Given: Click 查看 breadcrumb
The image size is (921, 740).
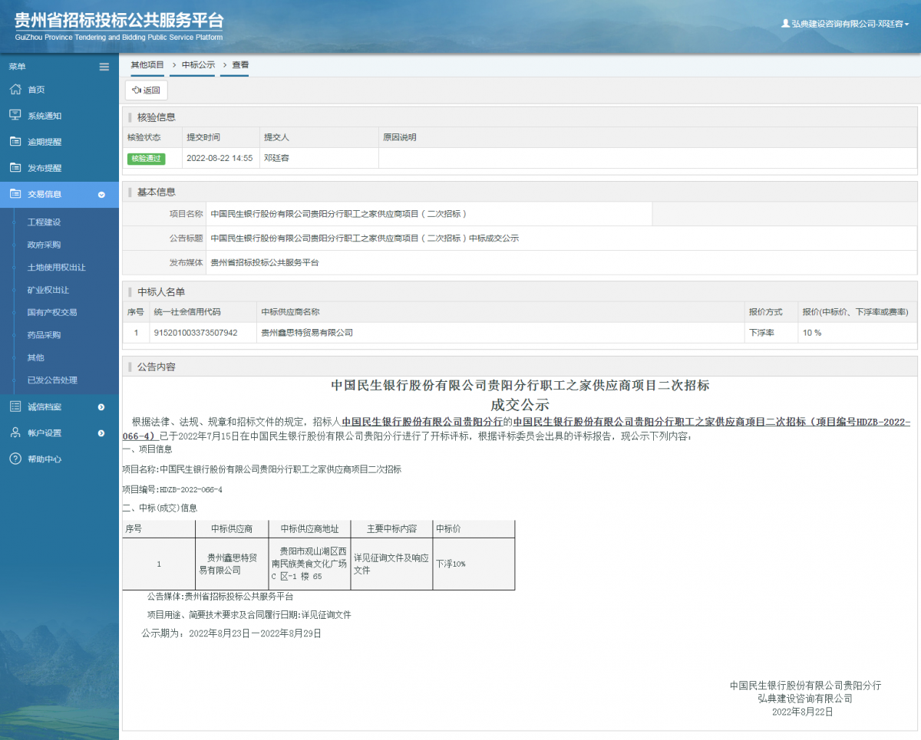Looking at the screenshot, I should [240, 65].
